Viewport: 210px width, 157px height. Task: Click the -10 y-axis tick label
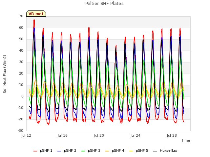[x=20, y=108]
